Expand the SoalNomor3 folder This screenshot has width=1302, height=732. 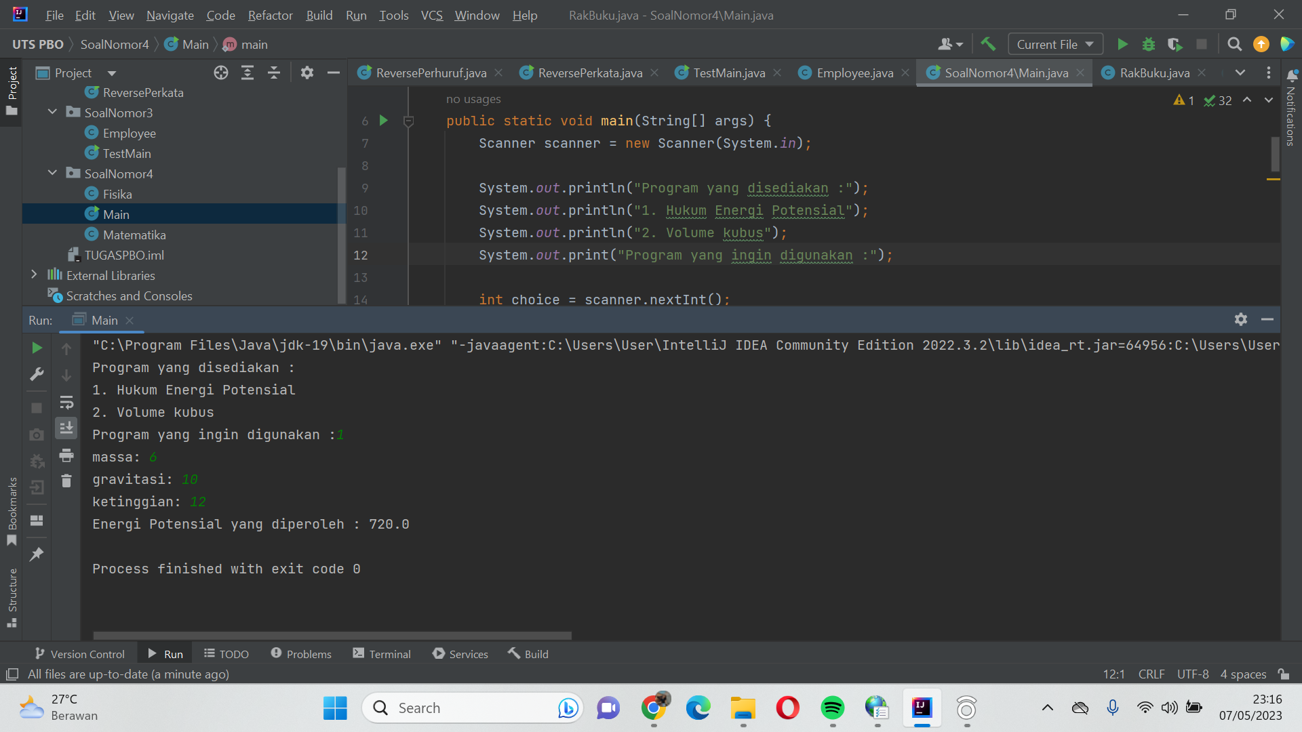pos(52,113)
